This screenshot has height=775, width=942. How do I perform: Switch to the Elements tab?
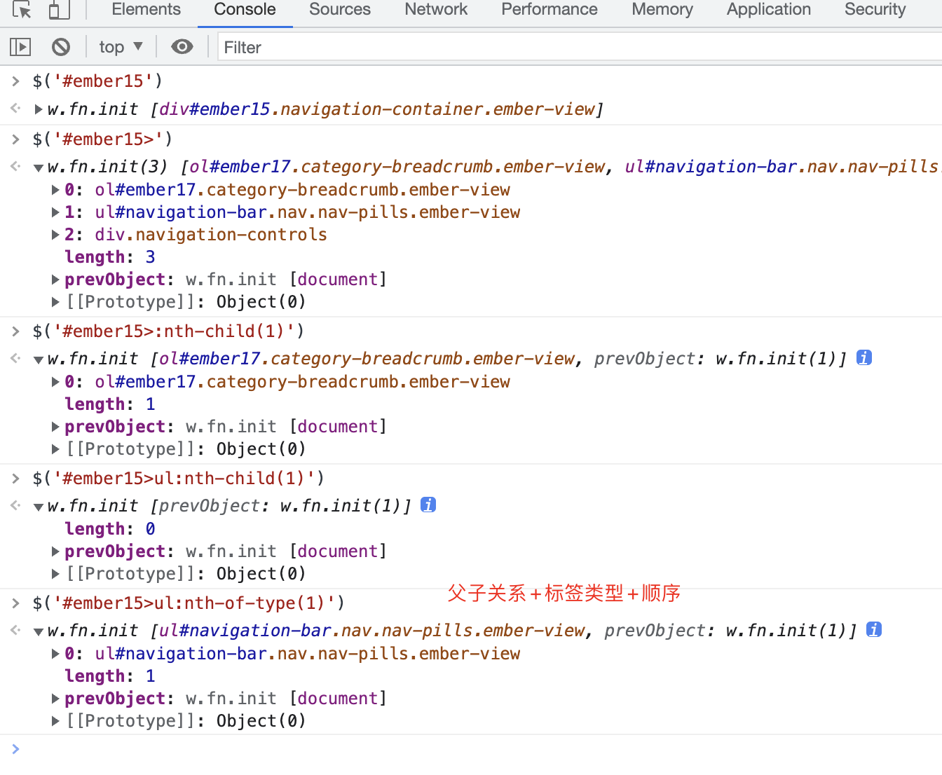coord(146,10)
